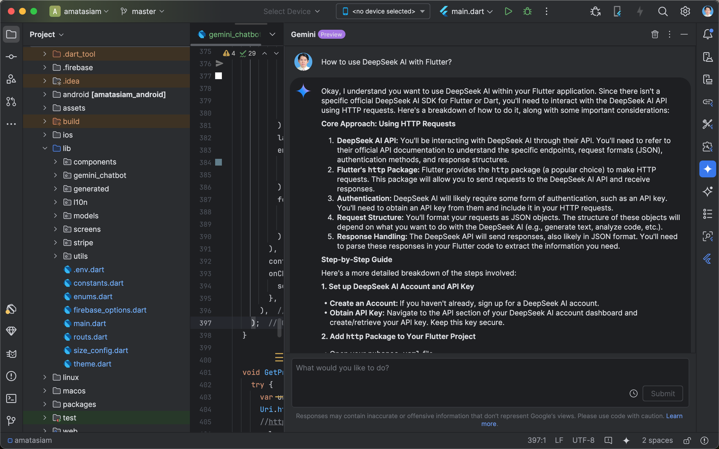
Task: Click the 2 spaces indent setting
Action: (x=657, y=440)
